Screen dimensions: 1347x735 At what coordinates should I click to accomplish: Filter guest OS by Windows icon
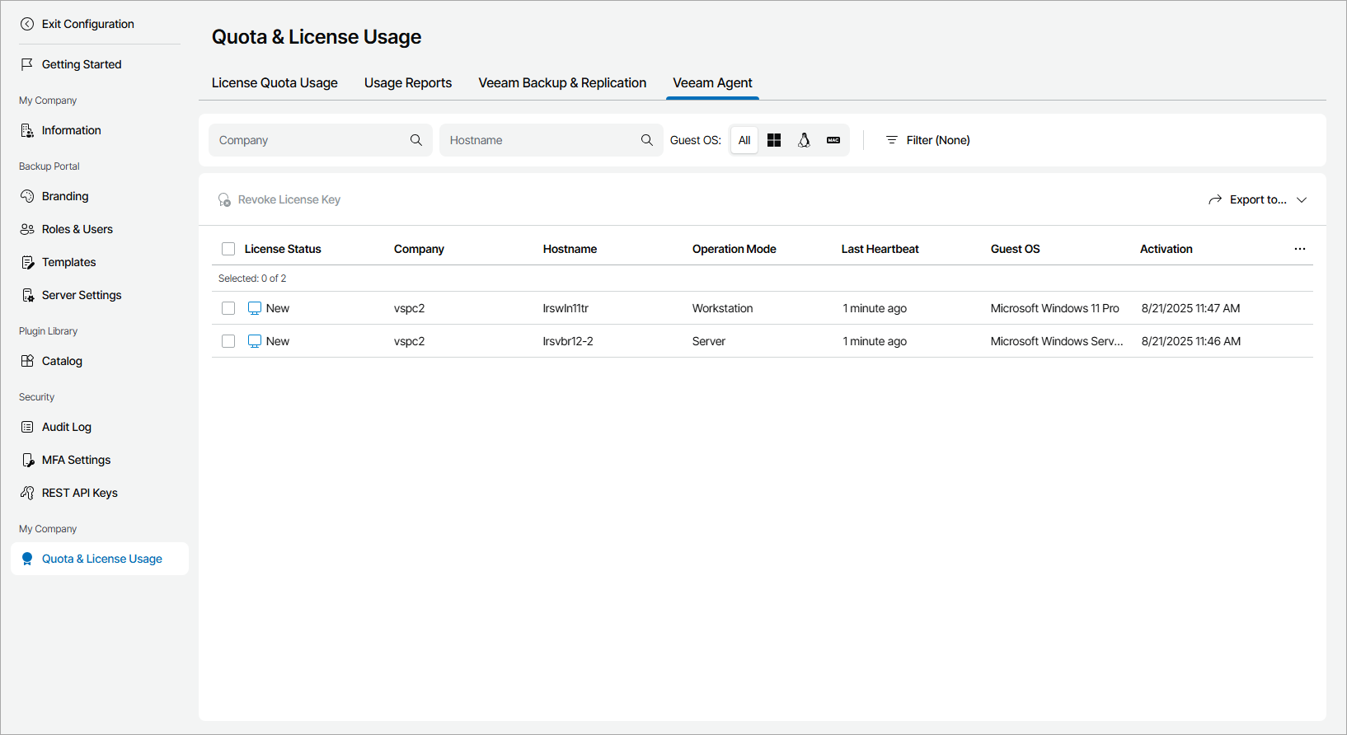774,140
